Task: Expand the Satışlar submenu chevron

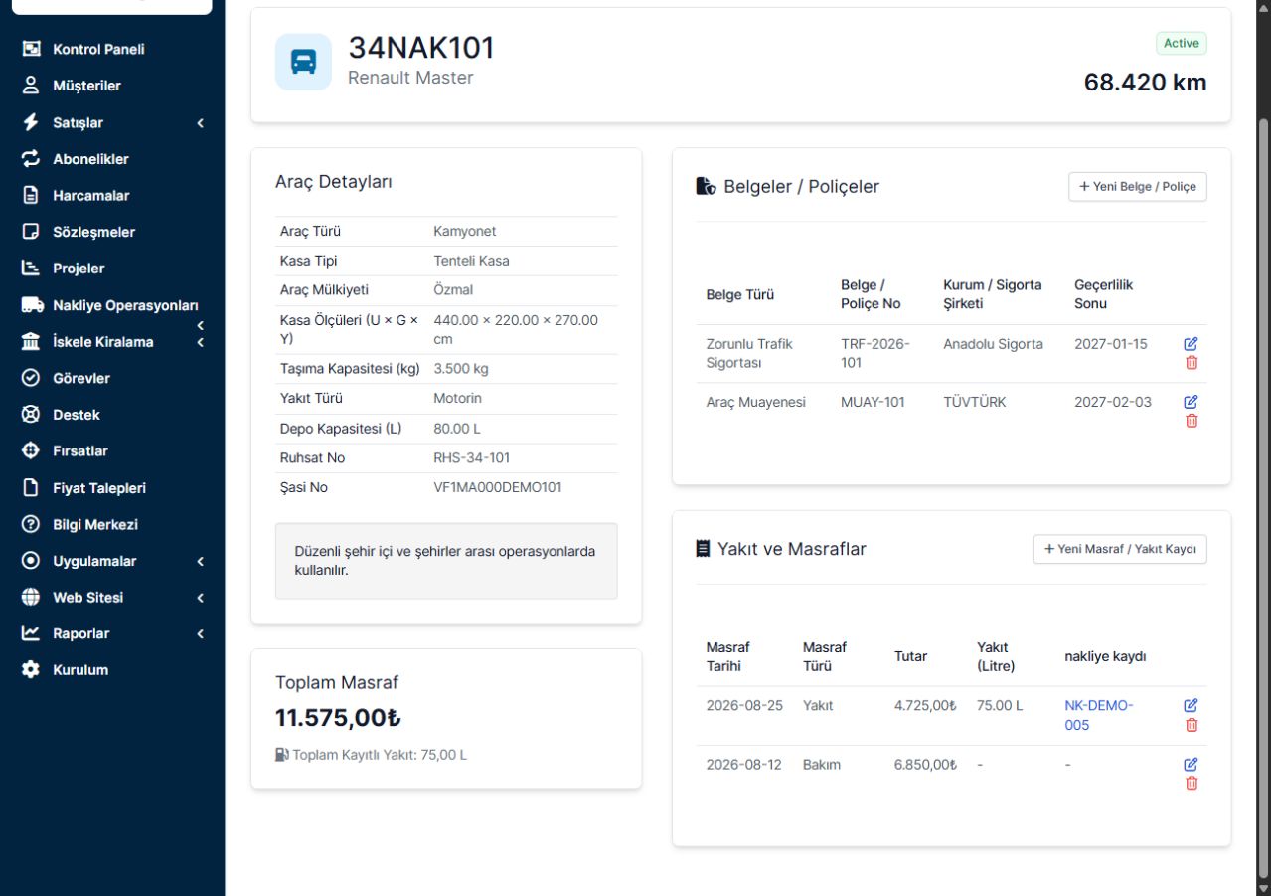Action: pyautogui.click(x=200, y=123)
